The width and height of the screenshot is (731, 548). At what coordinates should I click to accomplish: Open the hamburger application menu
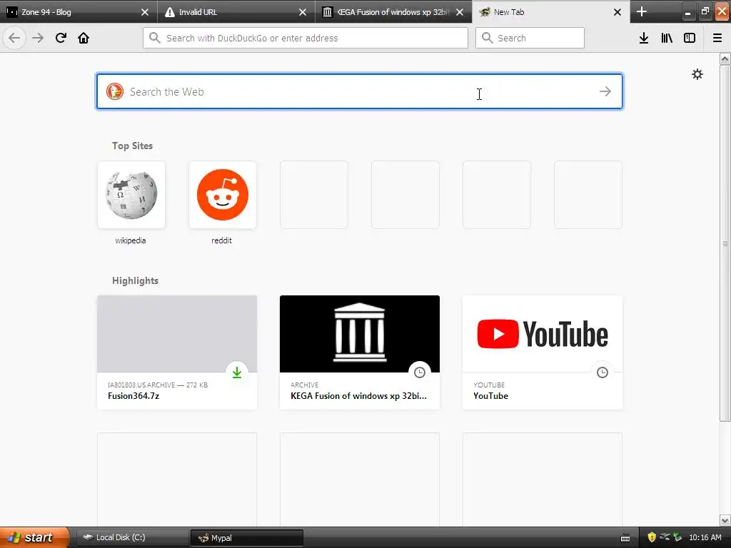[717, 38]
